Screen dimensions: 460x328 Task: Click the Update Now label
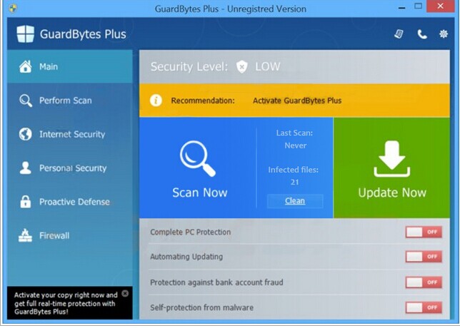pyautogui.click(x=392, y=193)
